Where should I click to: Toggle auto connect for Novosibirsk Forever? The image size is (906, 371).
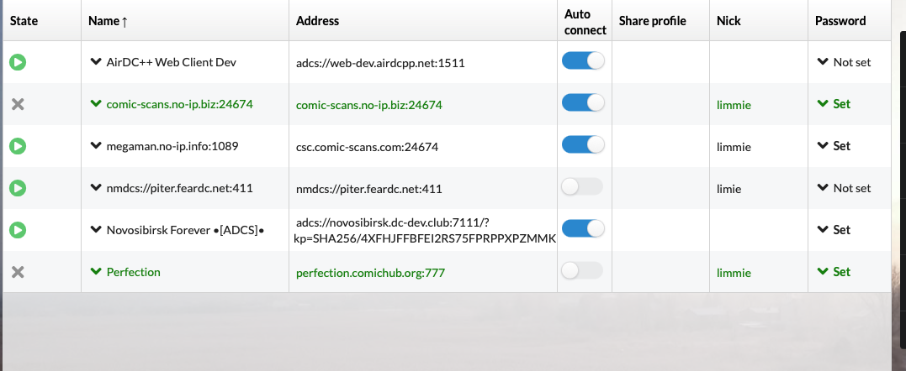point(583,229)
